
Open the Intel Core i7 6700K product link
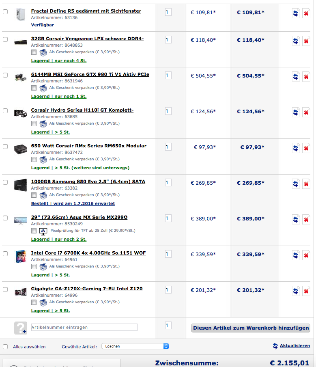[88, 253]
